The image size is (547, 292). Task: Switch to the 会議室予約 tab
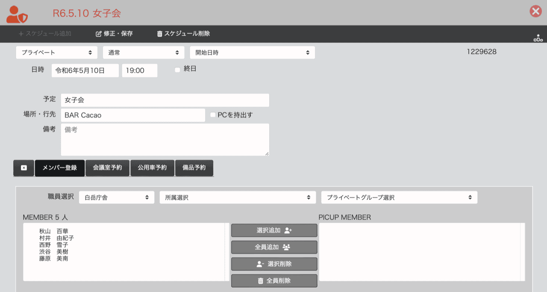click(107, 168)
